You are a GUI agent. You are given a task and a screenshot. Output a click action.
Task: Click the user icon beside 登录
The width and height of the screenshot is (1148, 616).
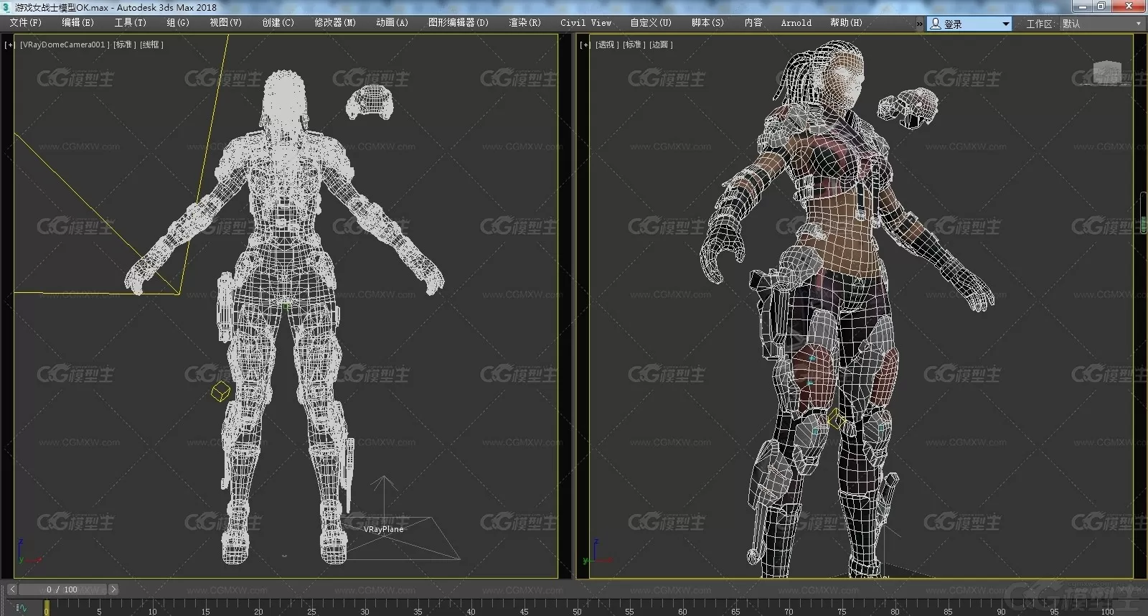tap(936, 24)
